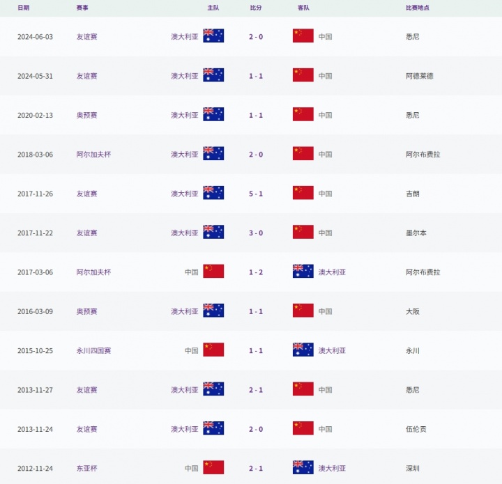Click the 日期 column header
Screen dimensions: 502x484
[24, 8]
